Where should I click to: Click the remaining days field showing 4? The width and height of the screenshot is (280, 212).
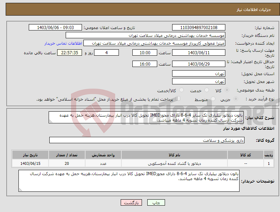pos(106,52)
